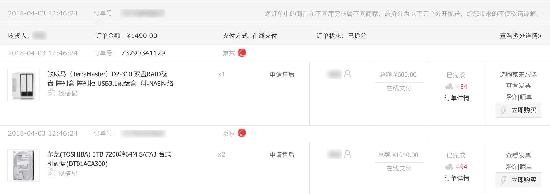The height and width of the screenshot is (194, 550).
Task: View invoice 查看发票 for Toshiba order
Action: pyautogui.click(x=518, y=155)
